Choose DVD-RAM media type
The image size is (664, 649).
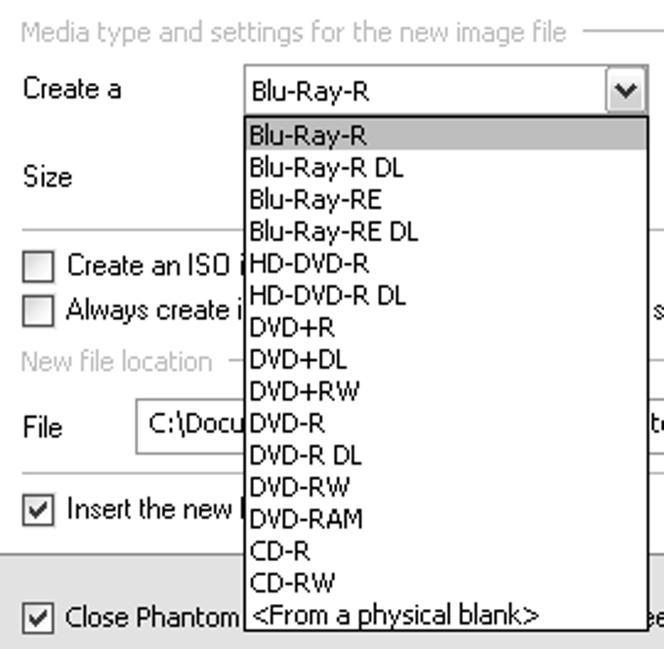click(x=446, y=519)
